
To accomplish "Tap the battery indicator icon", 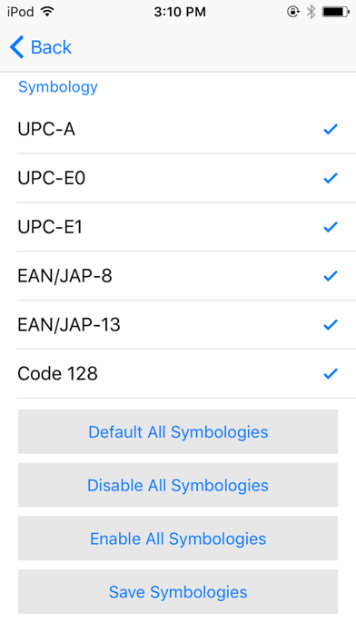I will pyautogui.click(x=335, y=12).
